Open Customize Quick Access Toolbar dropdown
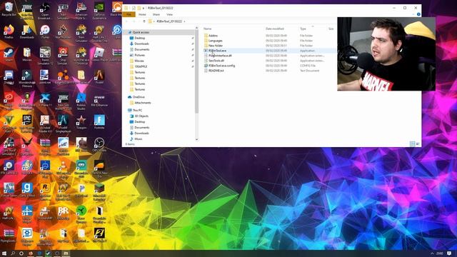The width and height of the screenshot is (457, 257). click(x=144, y=8)
